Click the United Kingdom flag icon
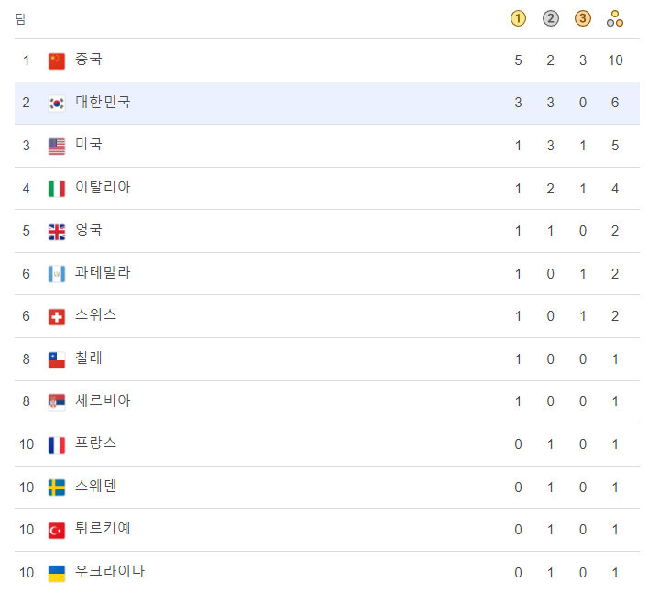Image resolution: width=648 pixels, height=593 pixels. tap(57, 231)
